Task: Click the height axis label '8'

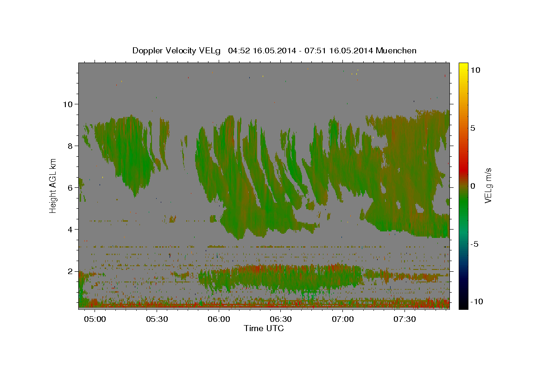Action: (x=70, y=146)
